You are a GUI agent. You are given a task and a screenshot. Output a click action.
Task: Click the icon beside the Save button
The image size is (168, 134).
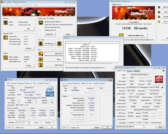159,12
